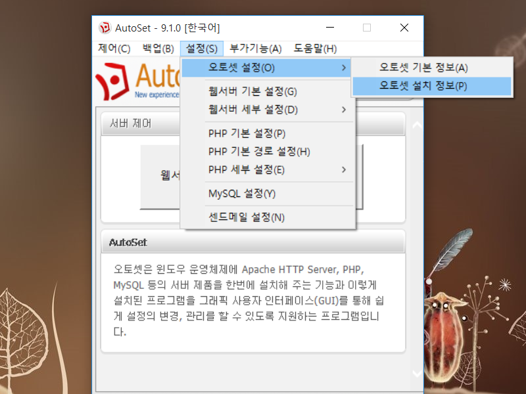This screenshot has width=526, height=394.
Task: Expand arrow next to PHP 세부 설정(E)
Action: (x=343, y=169)
